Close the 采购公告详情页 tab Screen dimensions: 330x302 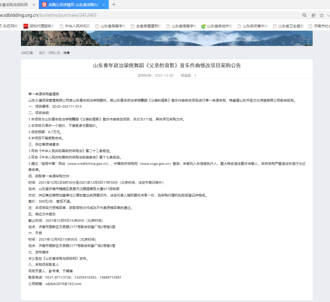point(104,5)
